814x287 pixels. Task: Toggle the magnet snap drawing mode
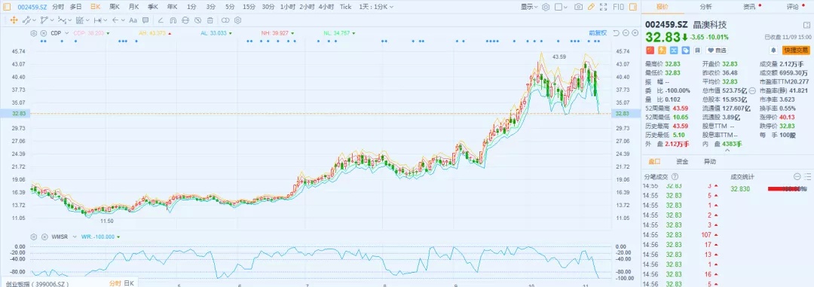click(173, 20)
